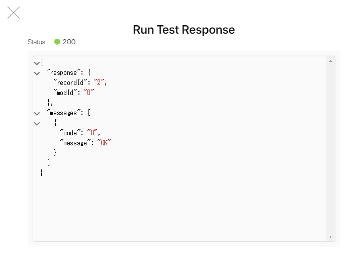Screen dimensions: 357x259
Task: Click the scrollbar up arrow
Action: coord(330,61)
